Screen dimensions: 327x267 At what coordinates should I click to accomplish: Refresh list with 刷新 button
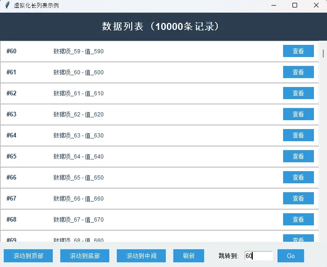point(189,256)
